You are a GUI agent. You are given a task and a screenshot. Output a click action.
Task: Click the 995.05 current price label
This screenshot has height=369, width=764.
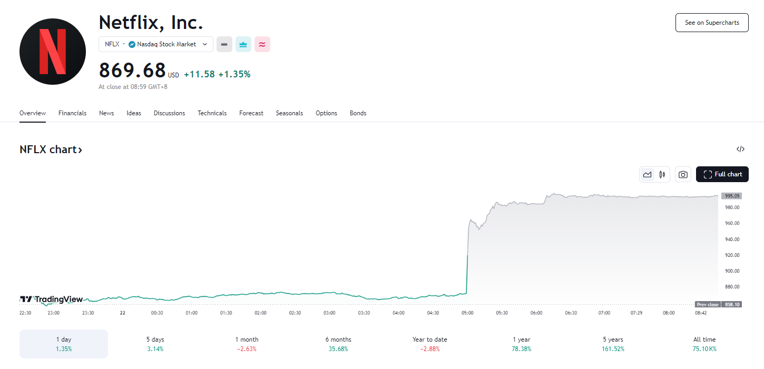pos(732,196)
